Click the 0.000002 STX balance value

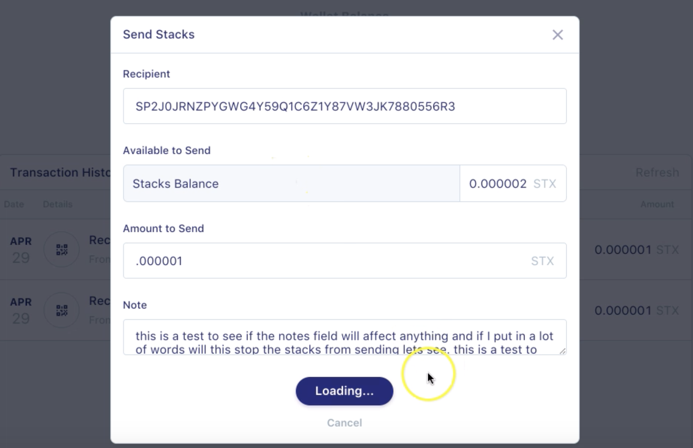(x=497, y=183)
